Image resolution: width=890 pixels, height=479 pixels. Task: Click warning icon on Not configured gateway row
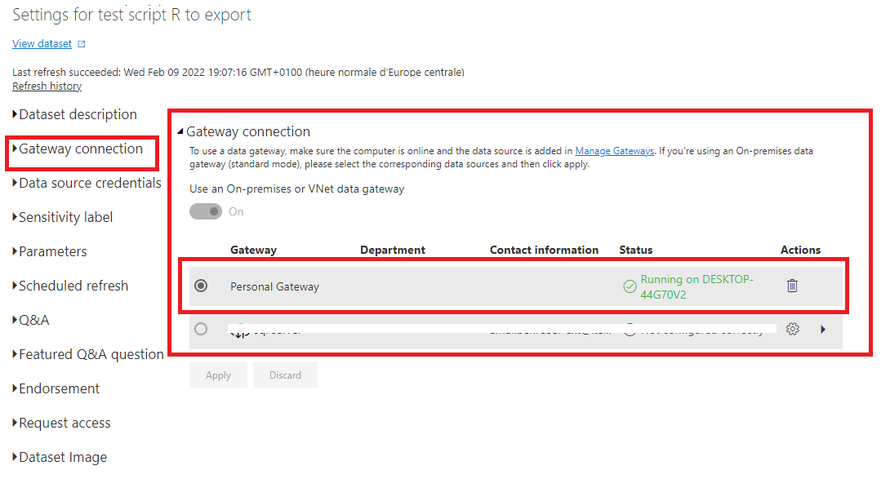[x=630, y=329]
